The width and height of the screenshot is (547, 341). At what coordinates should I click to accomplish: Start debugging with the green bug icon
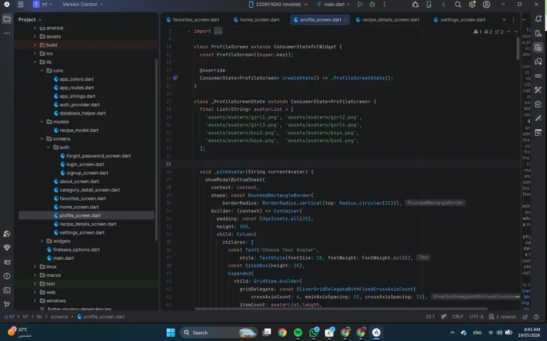372,4
